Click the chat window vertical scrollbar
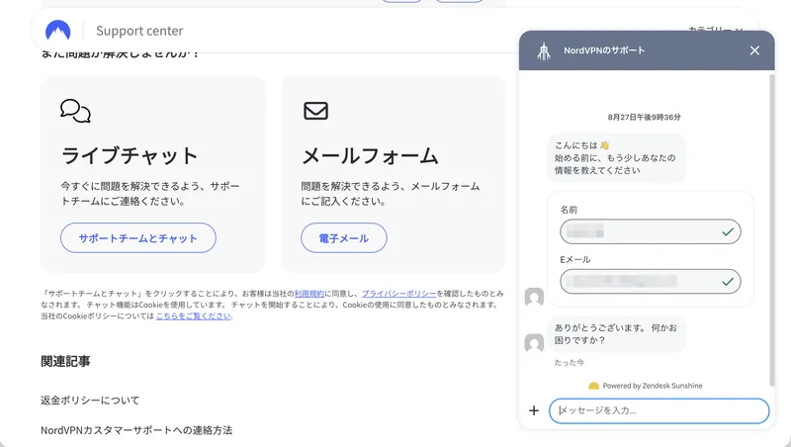 [772, 229]
